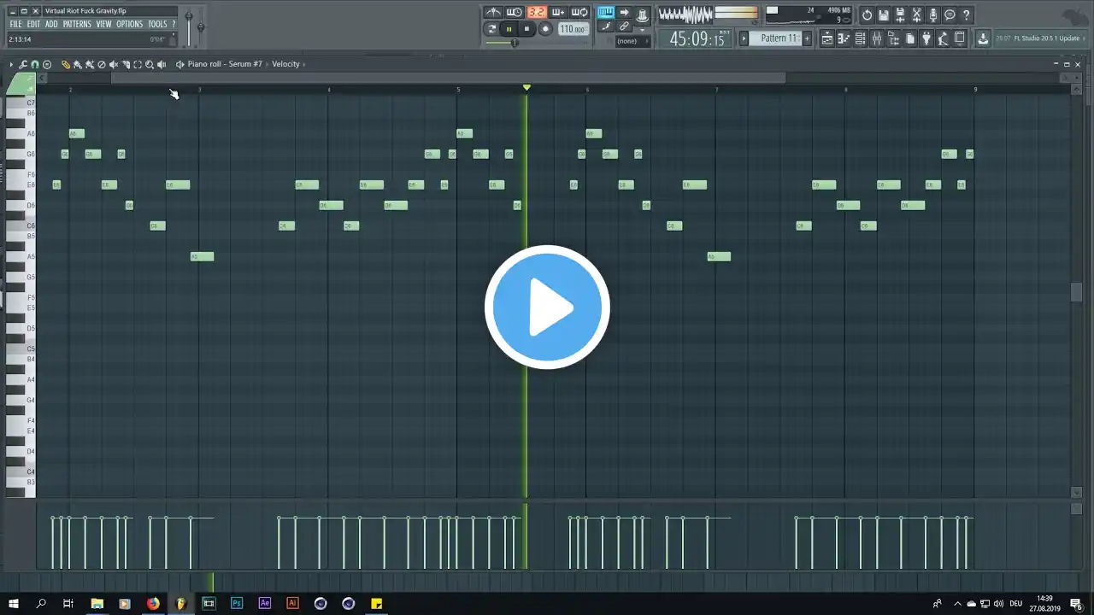The height and width of the screenshot is (615, 1094).
Task: Stop playback with the transport stop button
Action: tap(526, 29)
